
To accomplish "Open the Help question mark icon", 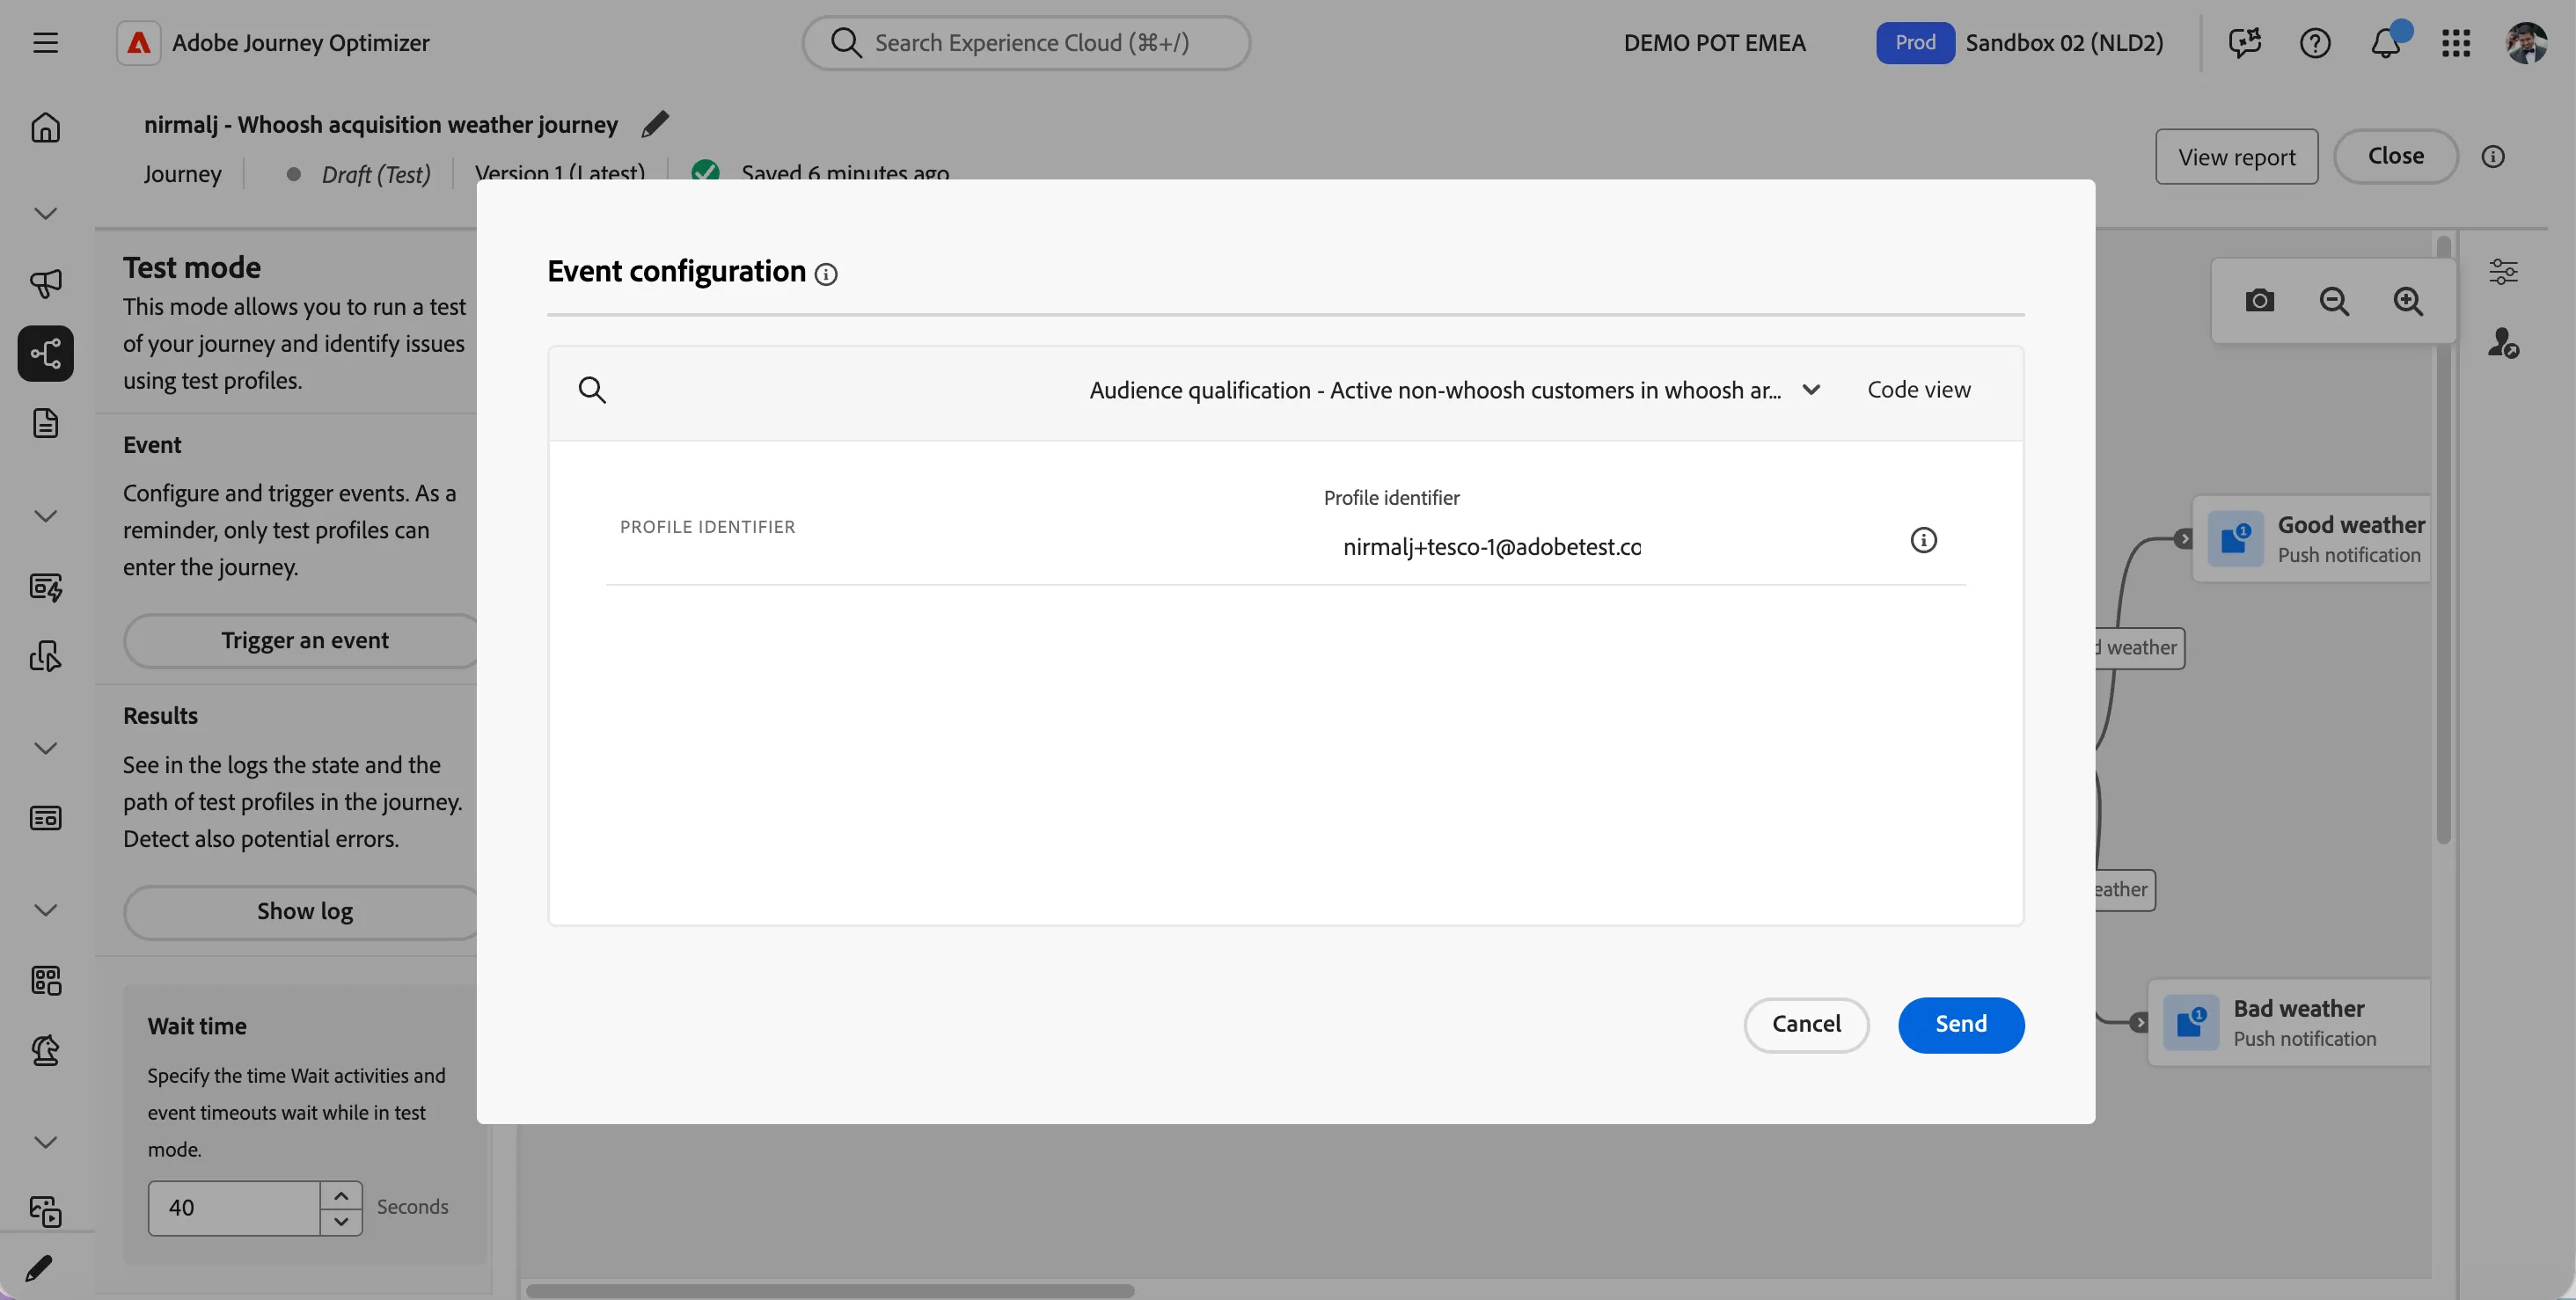I will (2315, 43).
